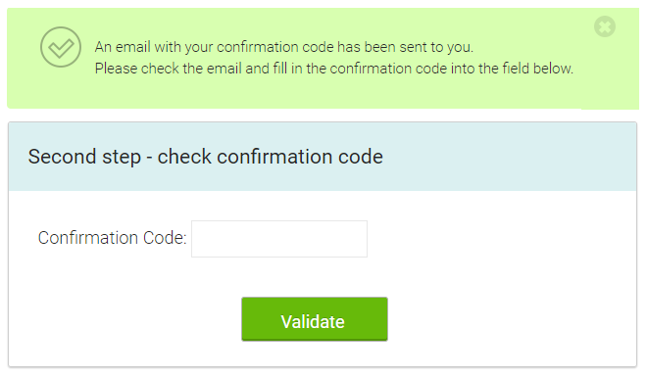Click the checkmark inside the circle icon
Image resolution: width=647 pixels, height=376 pixels.
61,48
